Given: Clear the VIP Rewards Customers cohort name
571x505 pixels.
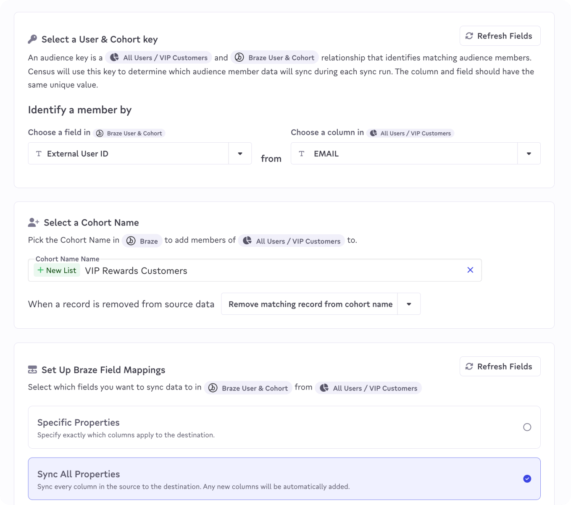Looking at the screenshot, I should 470,270.
